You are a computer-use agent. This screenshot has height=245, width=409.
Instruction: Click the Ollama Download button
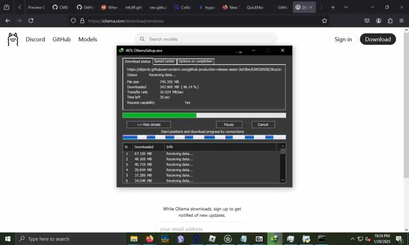tap(378, 39)
